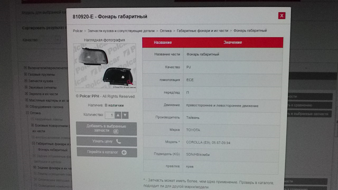This screenshot has height=190, width=338.
Task: Click the last breadcrumb 'Фонарь габаритный'
Action: coord(250,31)
